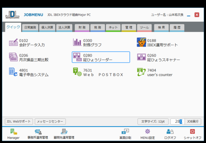Switch to the ネット tab
This screenshot has width=206, height=143.
(x=113, y=28)
